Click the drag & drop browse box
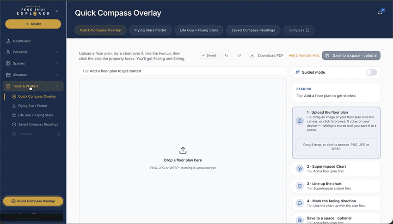Viewport: 393px width, 224px height. pyautogui.click(x=336, y=147)
